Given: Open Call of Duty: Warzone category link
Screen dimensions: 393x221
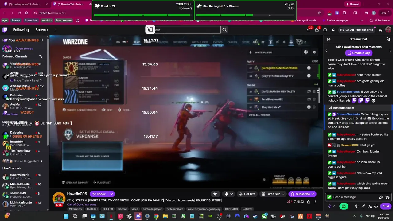Looking at the screenshot, I should click(x=82, y=204).
